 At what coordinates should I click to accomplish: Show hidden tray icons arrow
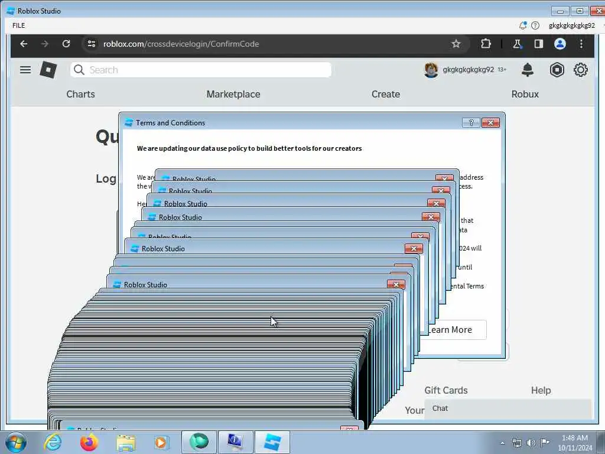(502, 443)
